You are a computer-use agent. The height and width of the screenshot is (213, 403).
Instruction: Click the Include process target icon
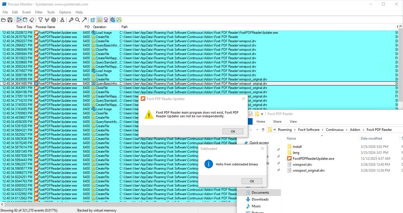tap(54, 20)
